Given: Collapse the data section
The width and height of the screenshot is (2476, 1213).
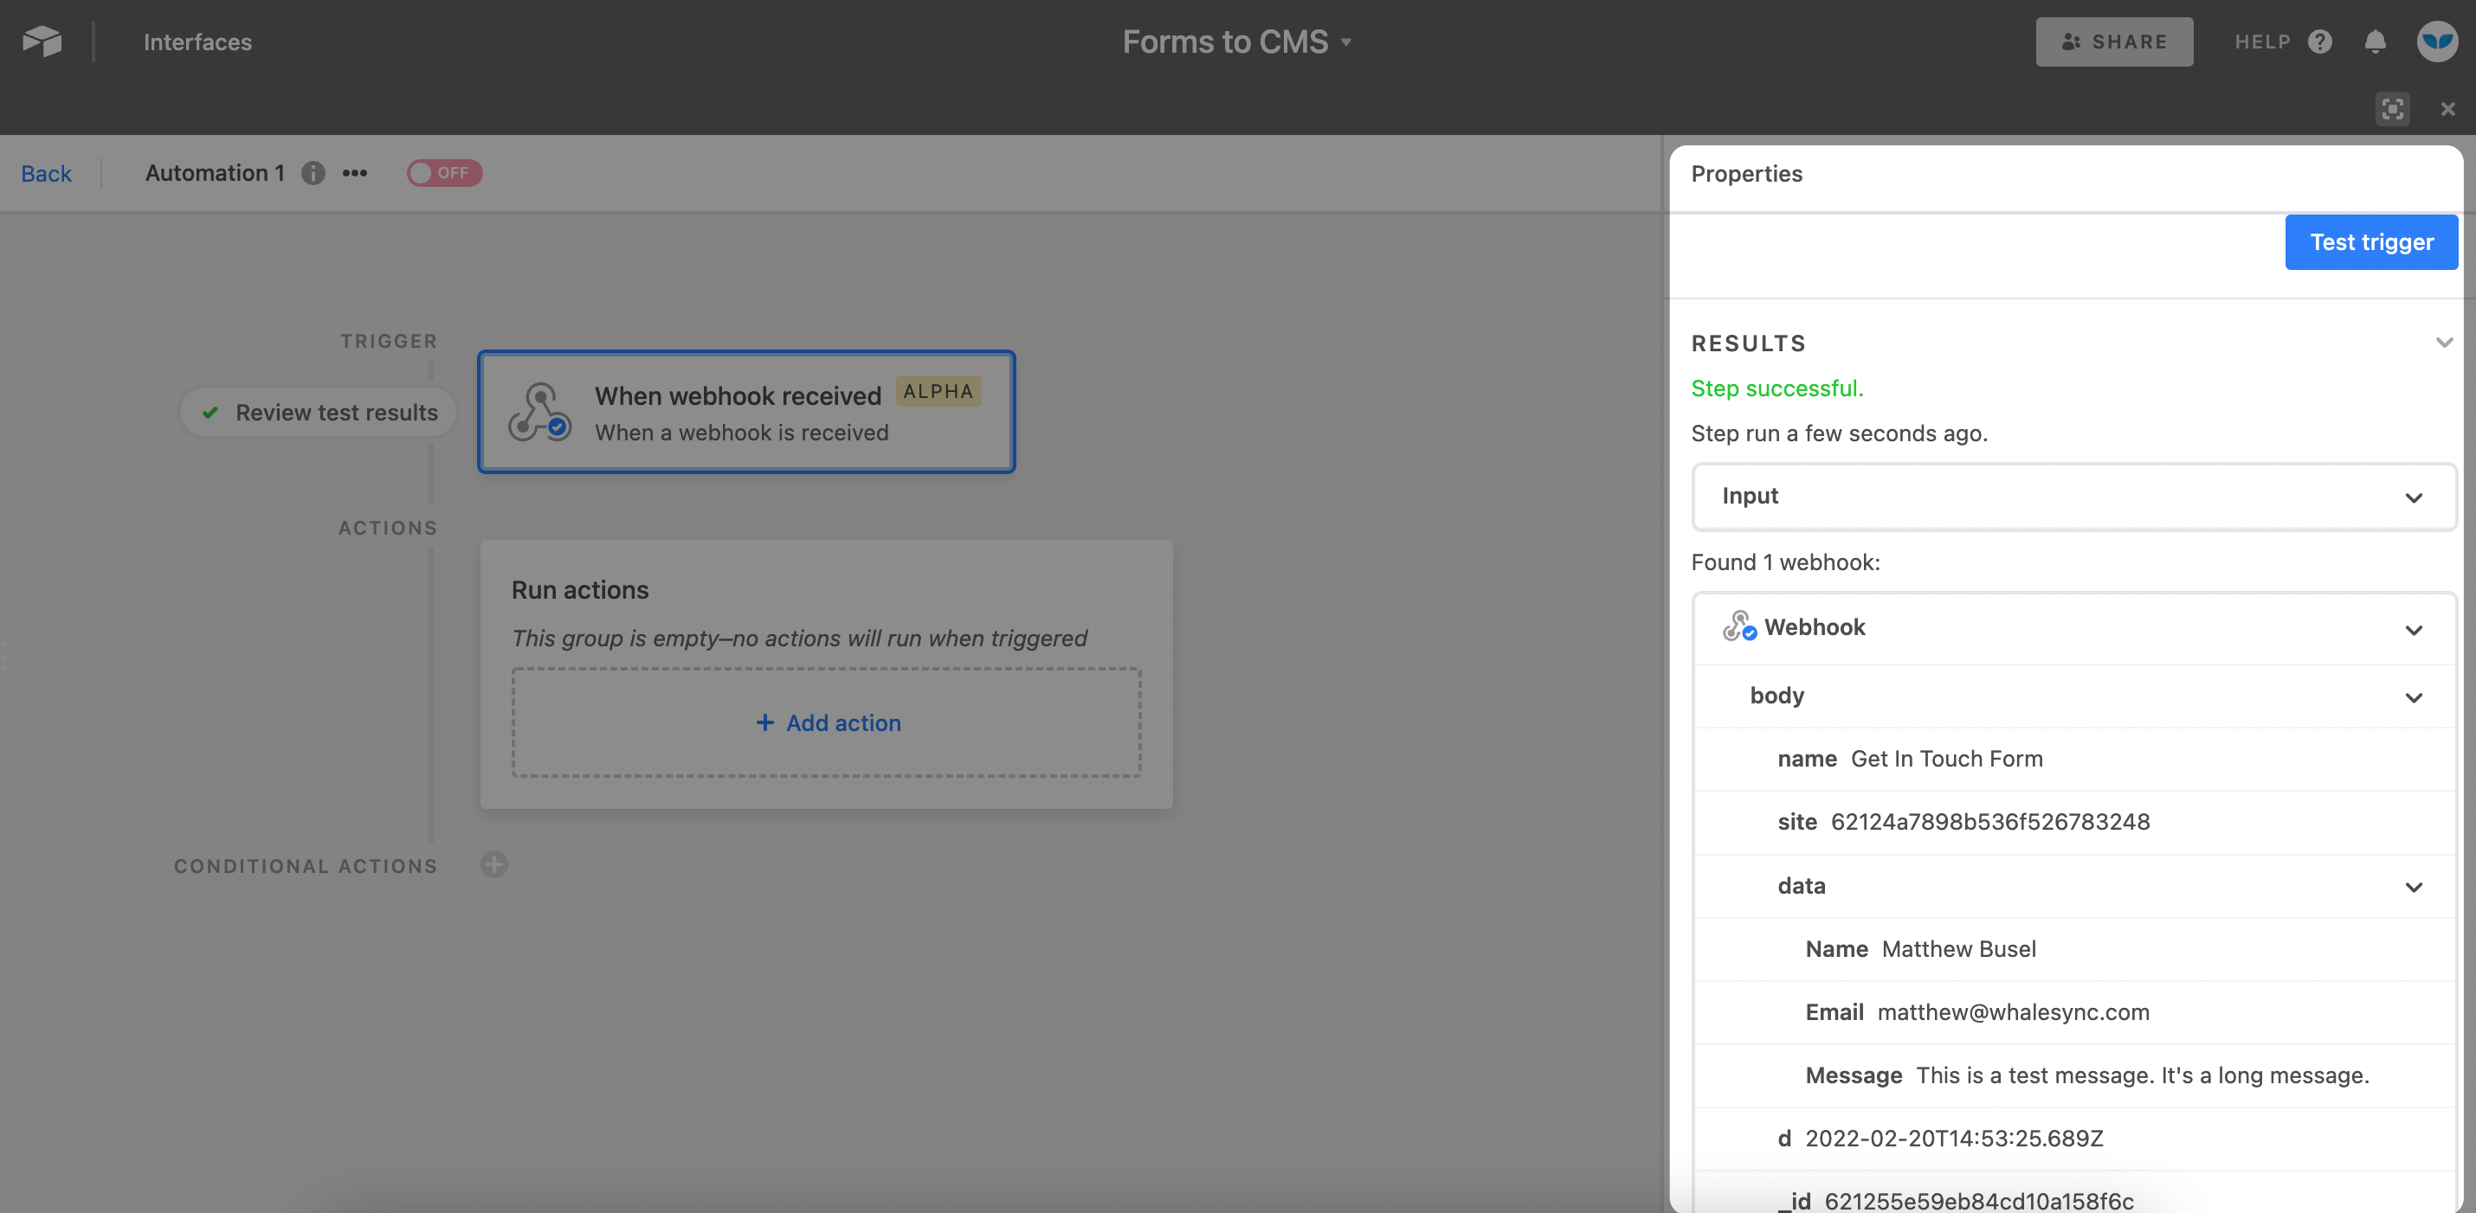Looking at the screenshot, I should 2414,887.
